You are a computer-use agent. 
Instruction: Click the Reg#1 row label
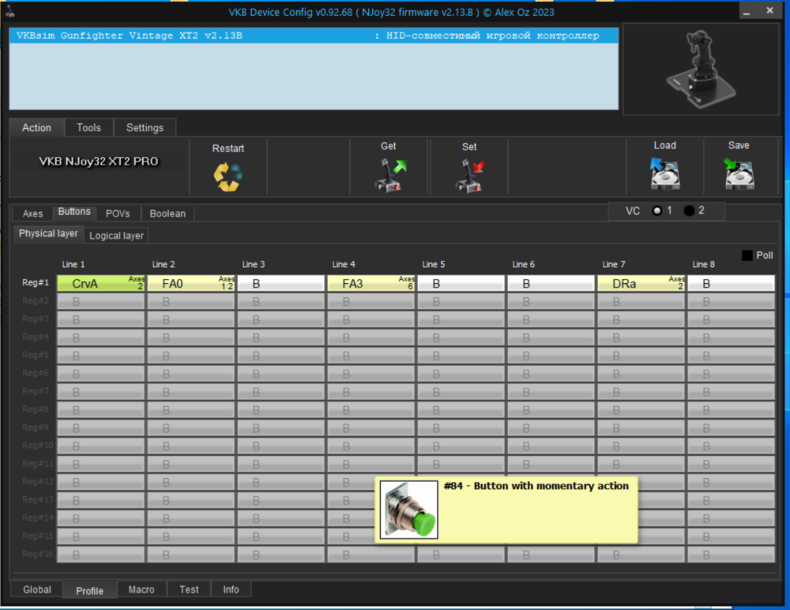click(x=36, y=282)
